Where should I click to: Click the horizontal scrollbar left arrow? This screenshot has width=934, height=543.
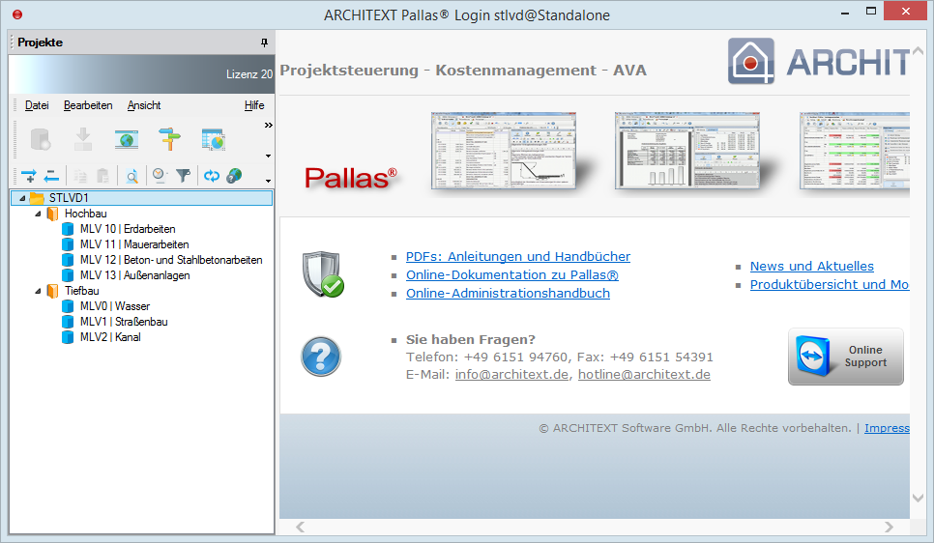tap(300, 527)
